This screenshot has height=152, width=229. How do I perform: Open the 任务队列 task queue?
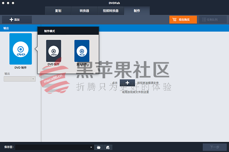tap(213, 19)
